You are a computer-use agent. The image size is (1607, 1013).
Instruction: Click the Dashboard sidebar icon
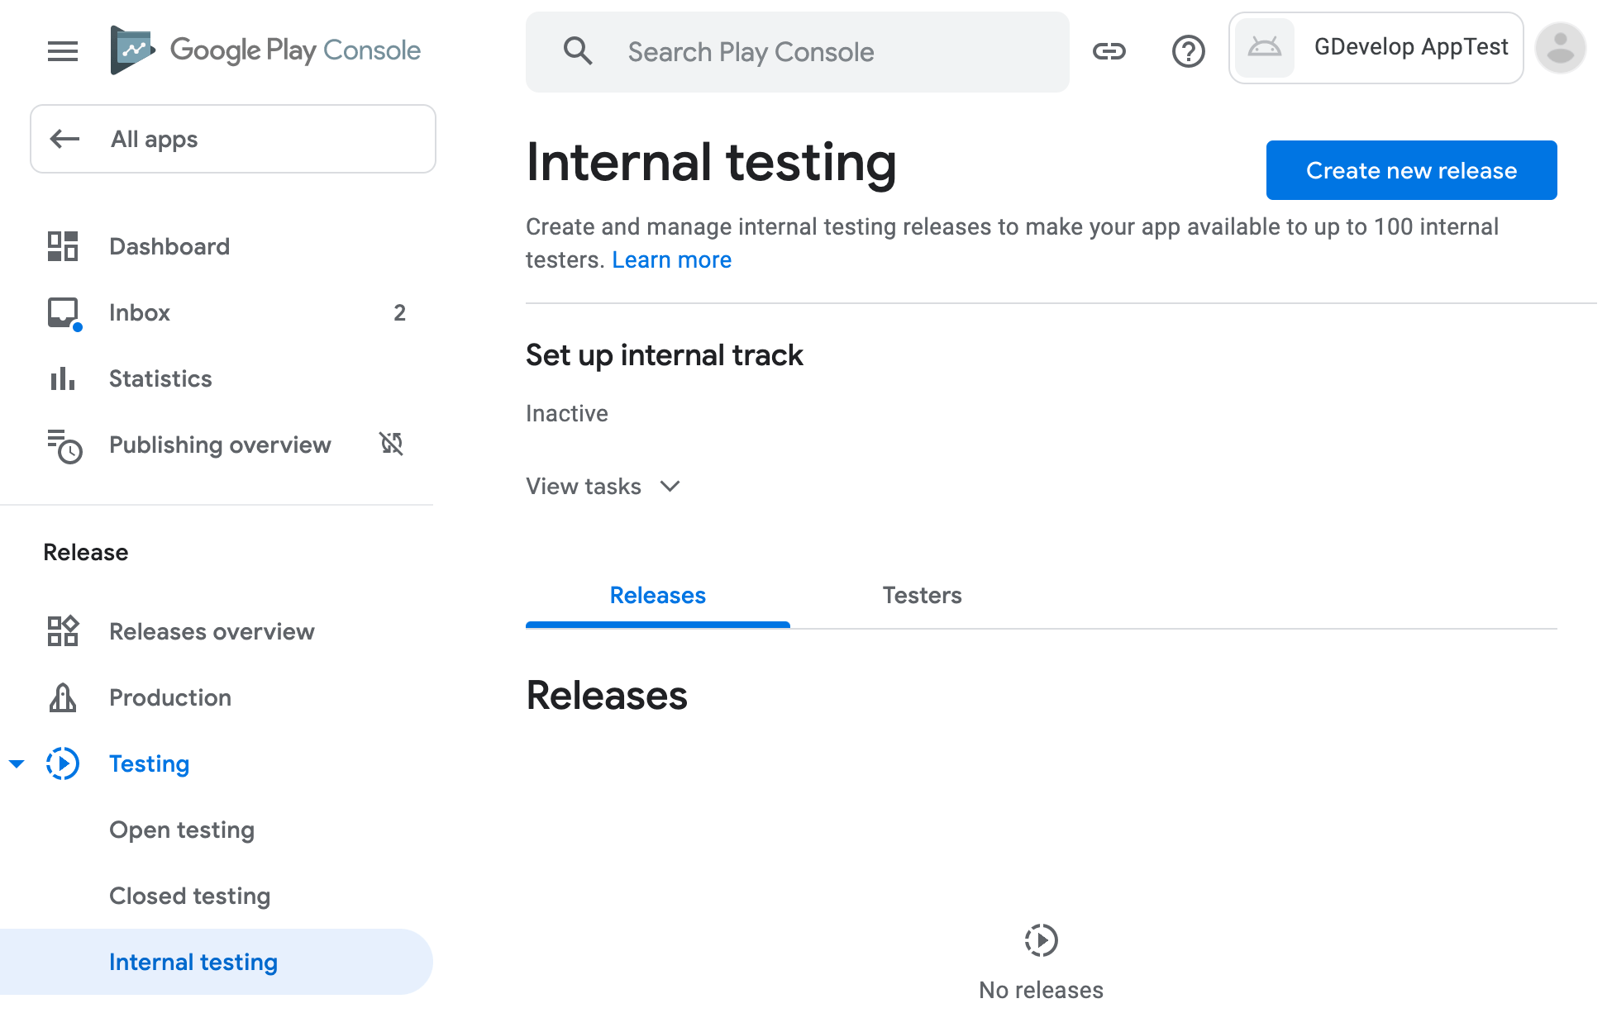(x=63, y=246)
